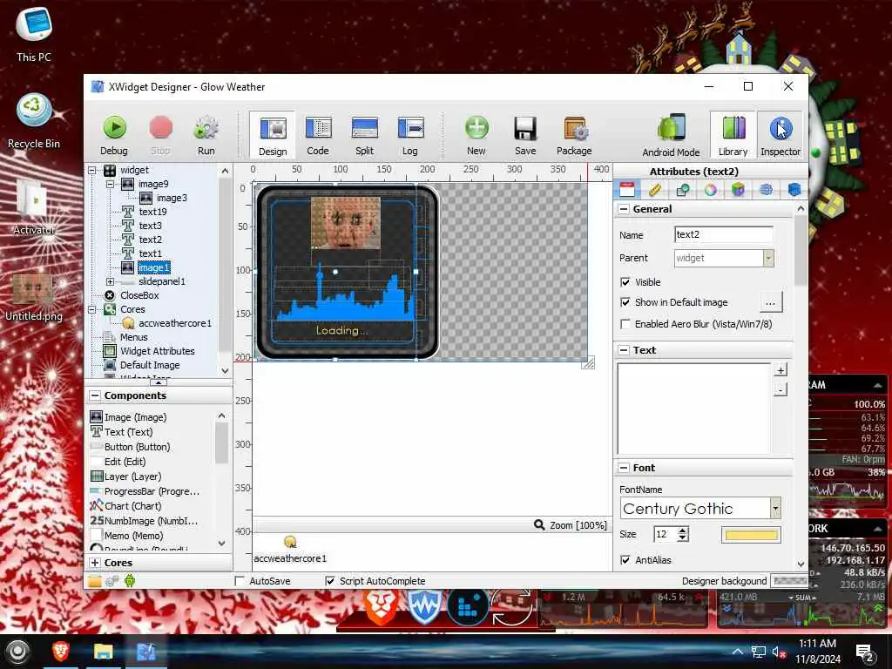Create a New widget
Screen dimensions: 892x669
click(476, 135)
